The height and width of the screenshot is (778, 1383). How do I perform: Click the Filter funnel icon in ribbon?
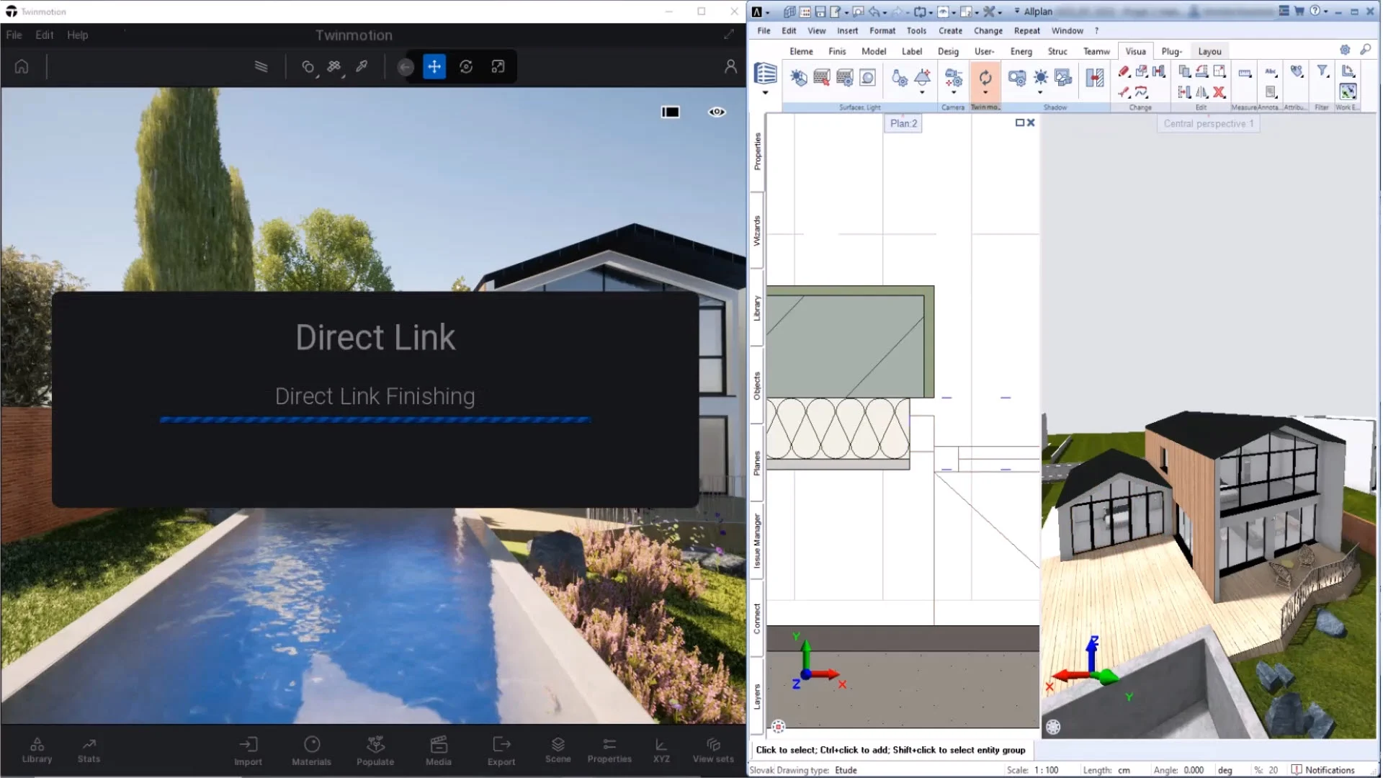pyautogui.click(x=1322, y=71)
